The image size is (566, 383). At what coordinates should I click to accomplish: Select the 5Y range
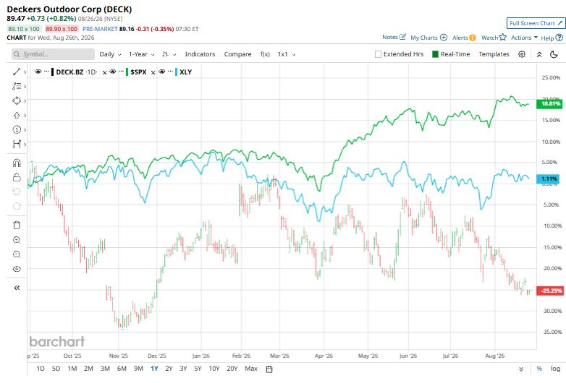point(198,369)
